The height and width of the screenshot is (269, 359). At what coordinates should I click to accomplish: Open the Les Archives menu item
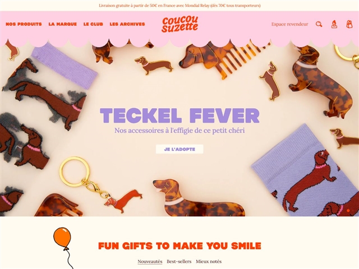coord(127,24)
